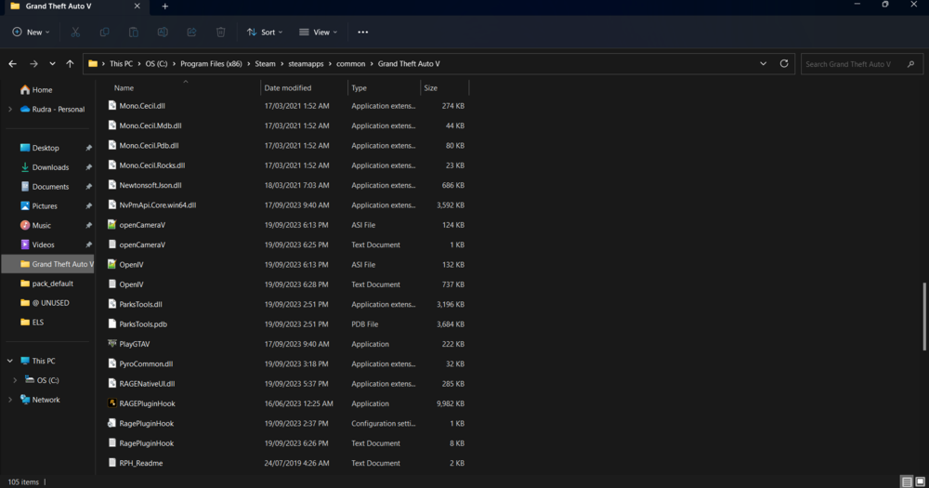Select the openCameraV ASI file icon

[111, 225]
